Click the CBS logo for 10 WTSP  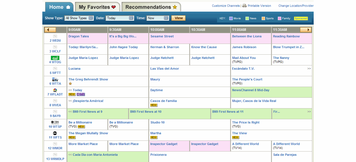[55, 122]
